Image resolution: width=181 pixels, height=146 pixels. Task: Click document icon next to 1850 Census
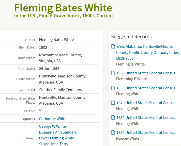coord(113,118)
